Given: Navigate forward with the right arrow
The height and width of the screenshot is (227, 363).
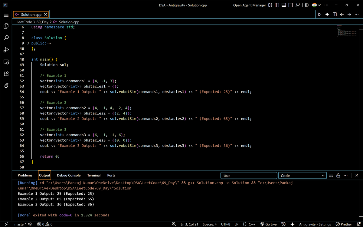Looking at the screenshot, I should click(349, 15).
